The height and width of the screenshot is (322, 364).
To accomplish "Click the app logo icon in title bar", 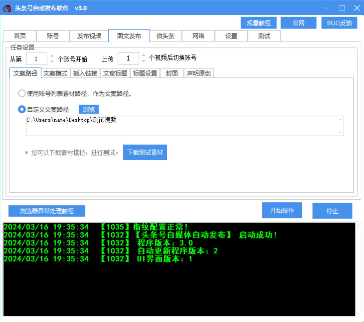I will click(7, 8).
